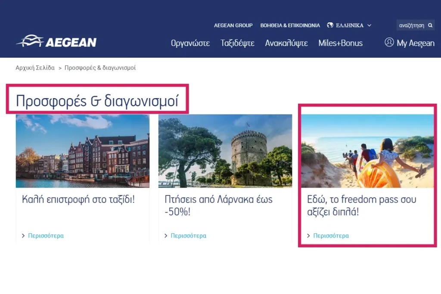The height and width of the screenshot is (294, 441).
Task: Open ΒΟΗΘΕΙΑ & ΕΠΙΚΟΙΝΩΝΙΑ help link
Action: pyautogui.click(x=290, y=25)
